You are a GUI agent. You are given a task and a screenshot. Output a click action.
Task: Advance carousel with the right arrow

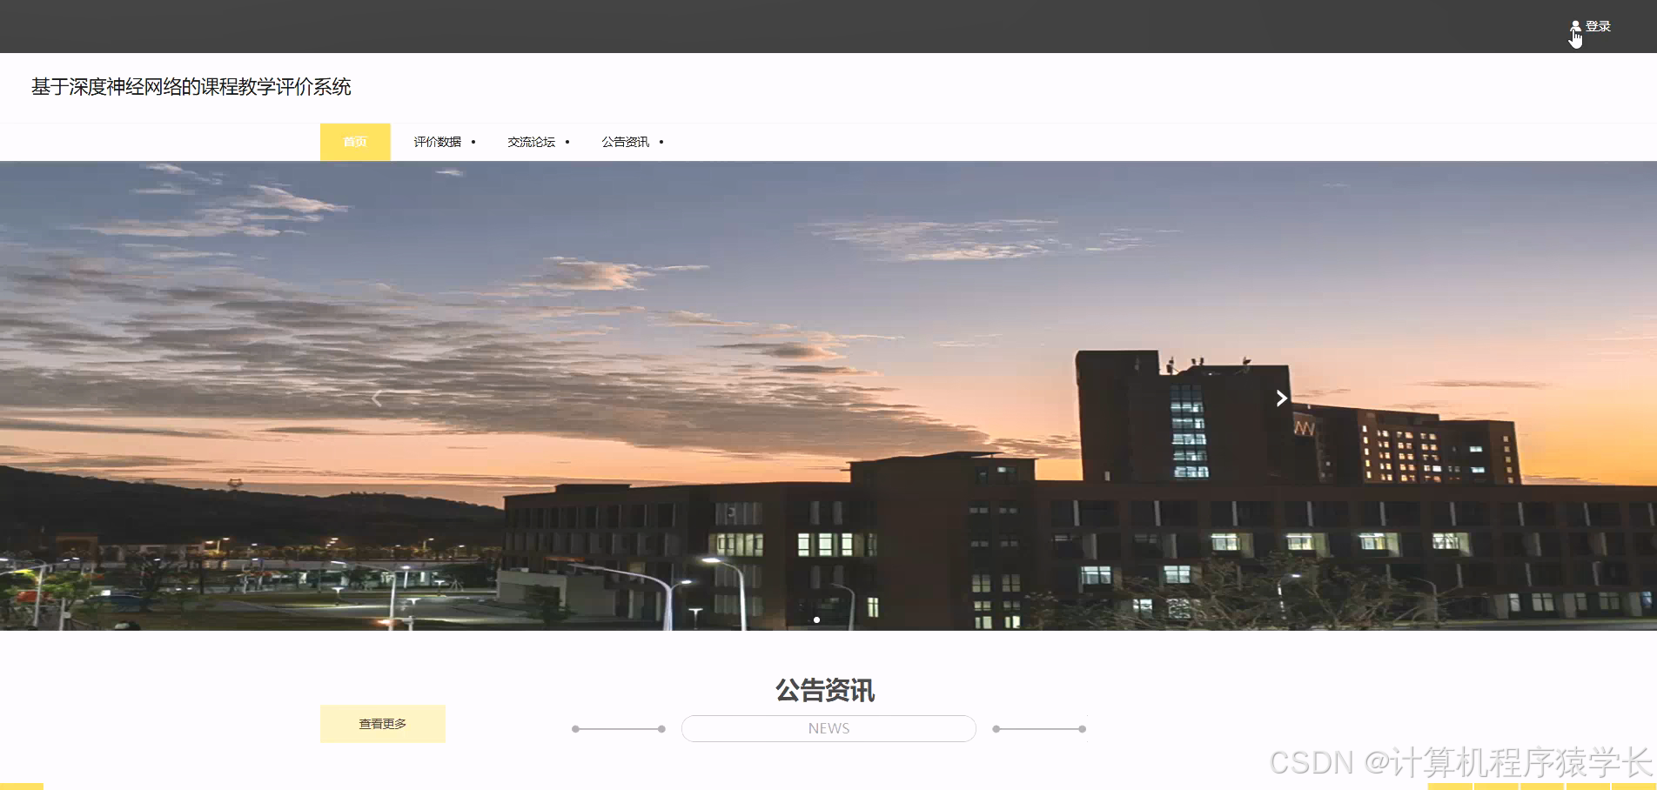click(x=1281, y=398)
